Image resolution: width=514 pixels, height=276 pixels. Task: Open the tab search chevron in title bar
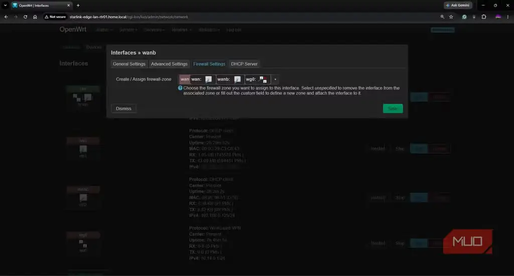5,5
